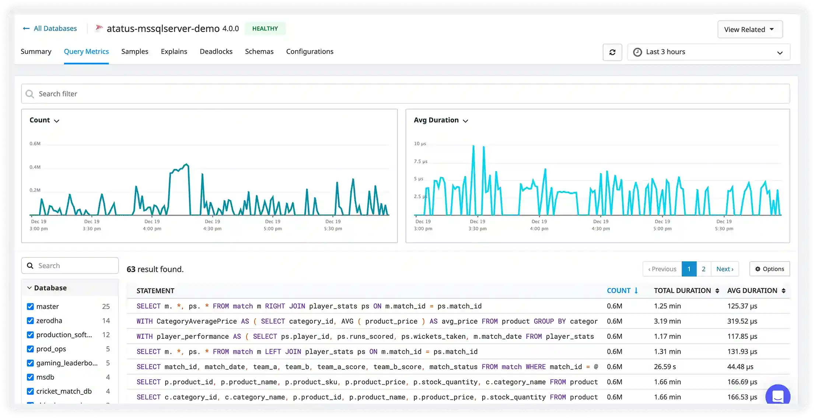Click the gear icon on the Options button
This screenshot has width=815, height=418.
tap(758, 268)
